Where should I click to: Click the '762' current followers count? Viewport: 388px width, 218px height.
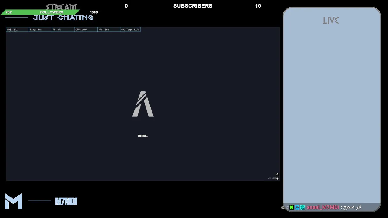click(x=8, y=12)
